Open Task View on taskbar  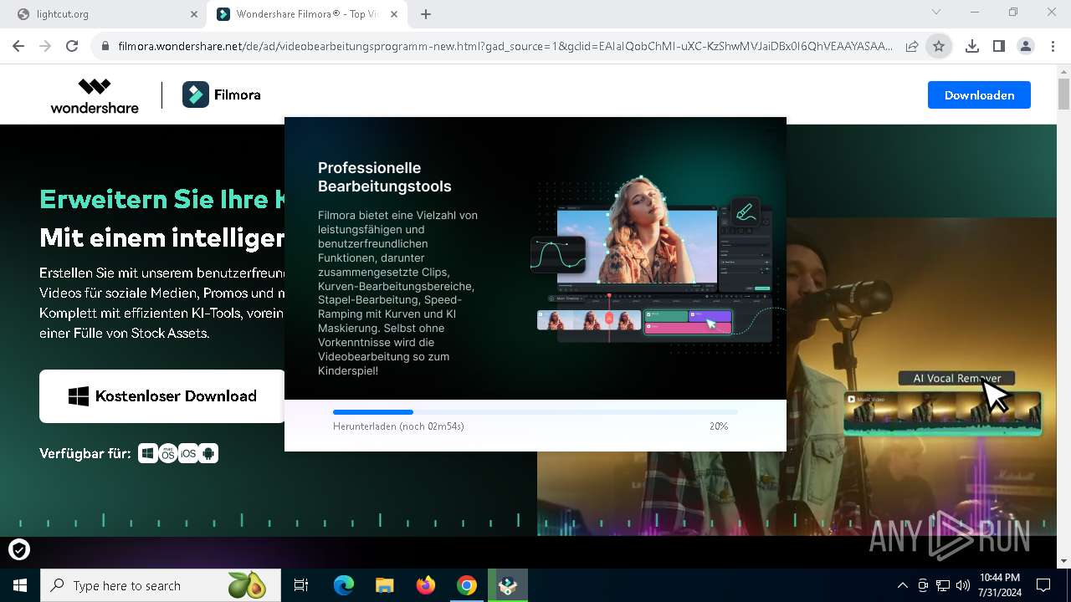(x=301, y=585)
